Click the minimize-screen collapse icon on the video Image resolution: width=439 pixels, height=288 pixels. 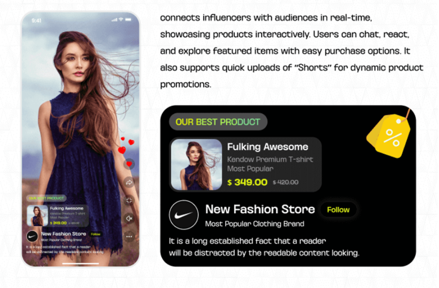tap(129, 200)
